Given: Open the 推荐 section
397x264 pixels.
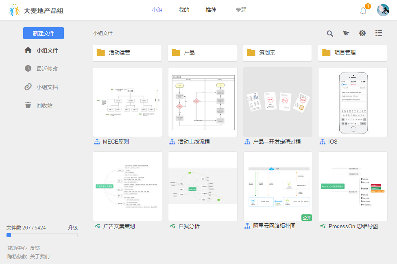Looking at the screenshot, I should (211, 10).
